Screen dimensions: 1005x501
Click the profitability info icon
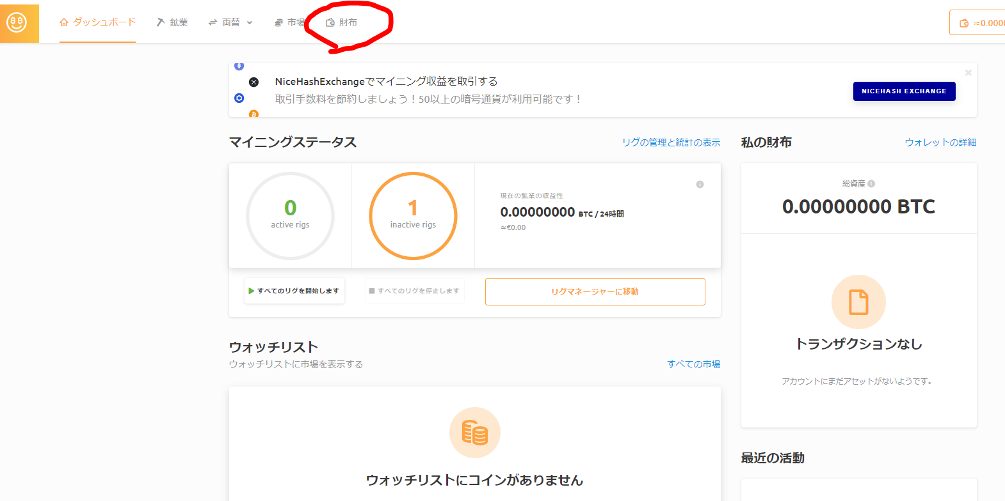700,185
